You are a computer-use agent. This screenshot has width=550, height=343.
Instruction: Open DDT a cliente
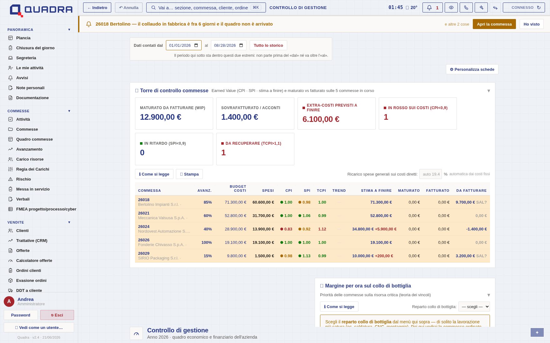click(39, 290)
